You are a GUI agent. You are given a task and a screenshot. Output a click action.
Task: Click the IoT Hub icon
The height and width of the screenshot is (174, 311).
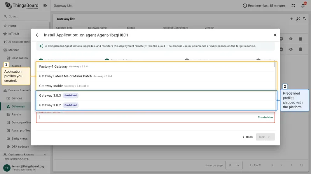pos(5,34)
